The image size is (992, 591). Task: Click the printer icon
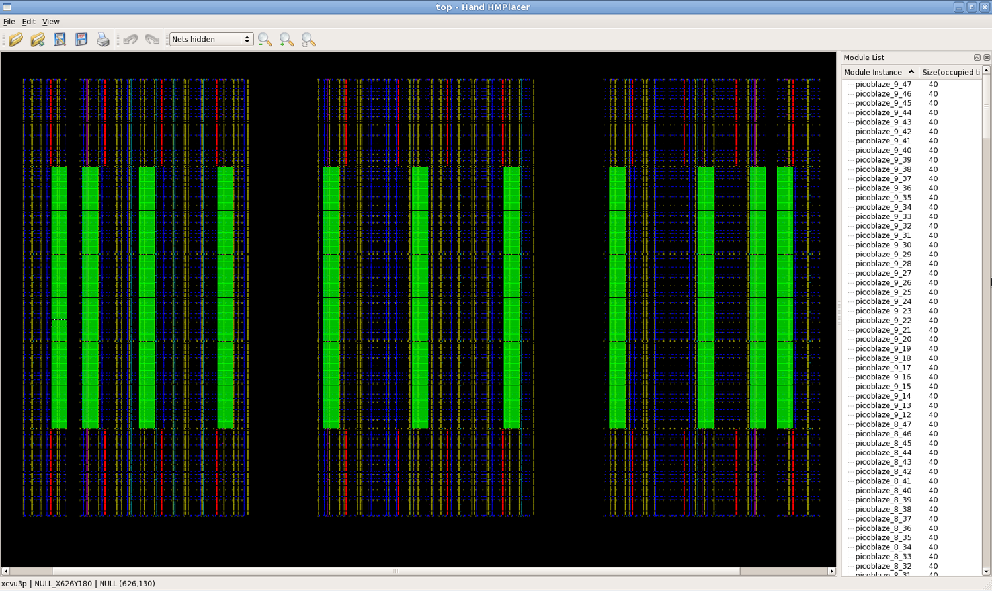tap(103, 40)
